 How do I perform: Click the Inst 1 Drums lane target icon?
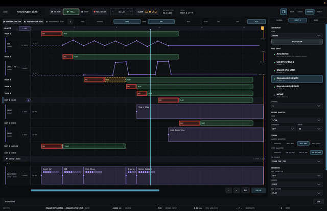pos(29,100)
